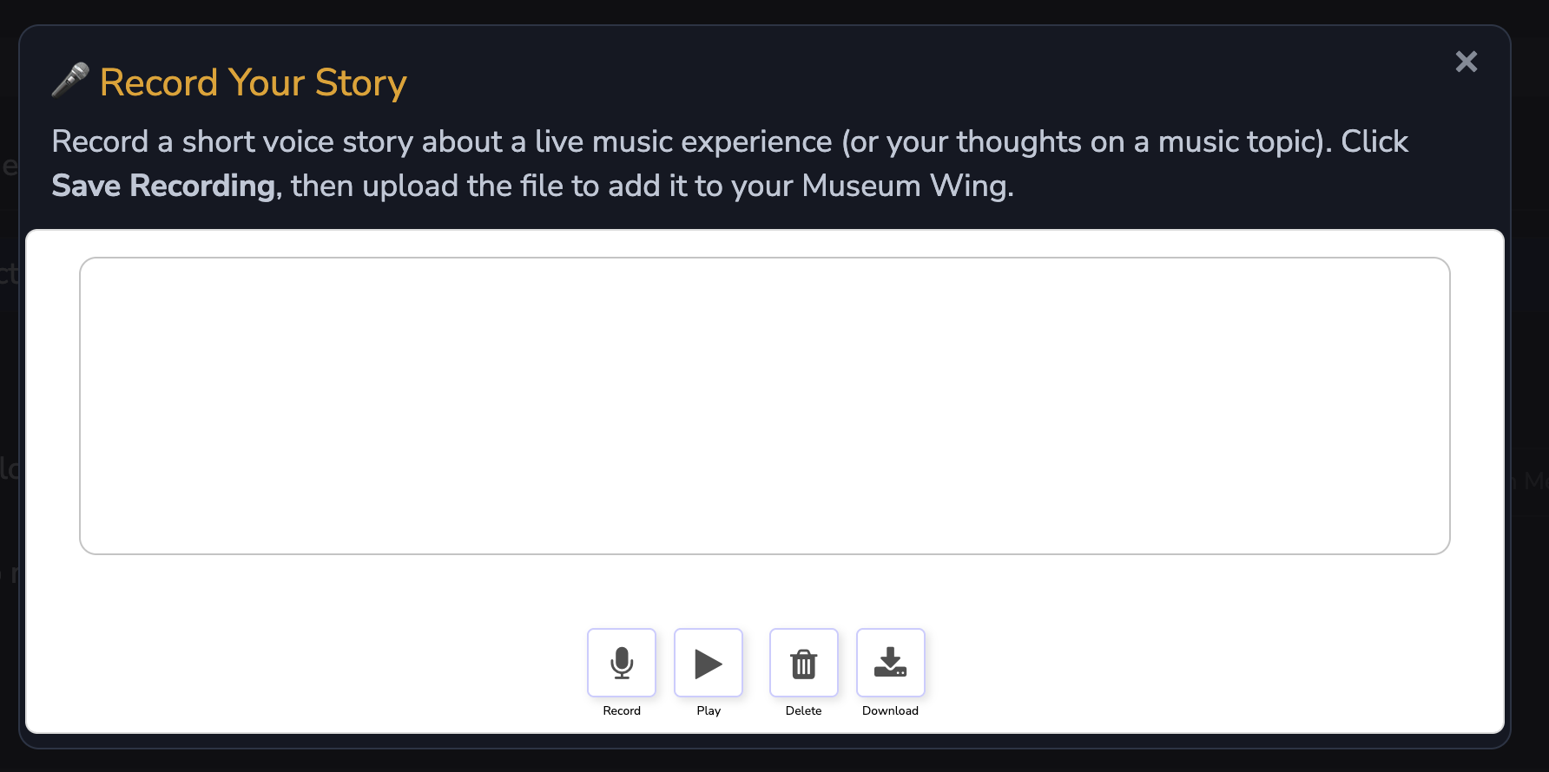Click the bold "Save Recording" text
This screenshot has height=772, width=1549.
tap(163, 186)
